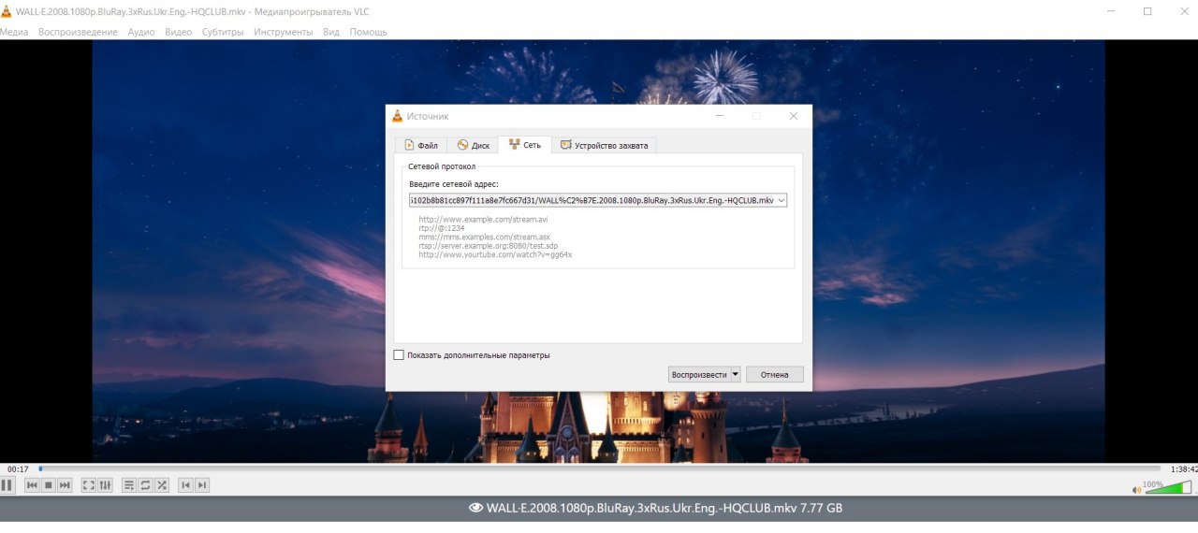
Task: Pause playback with the pause button
Action: pyautogui.click(x=7, y=484)
